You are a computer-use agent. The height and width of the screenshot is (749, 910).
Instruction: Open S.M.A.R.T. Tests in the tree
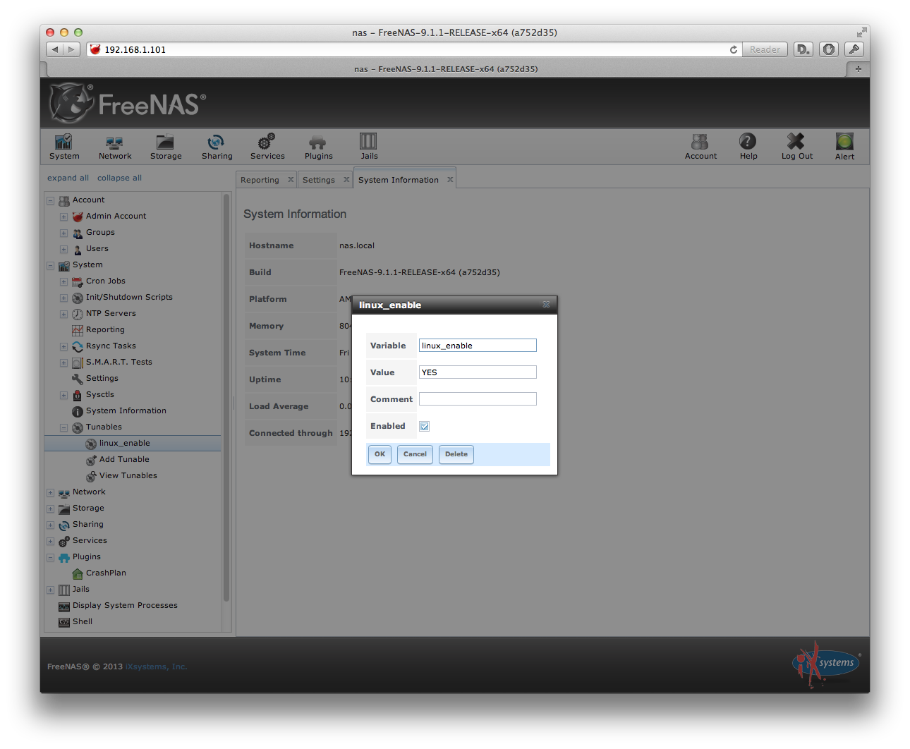(x=119, y=362)
